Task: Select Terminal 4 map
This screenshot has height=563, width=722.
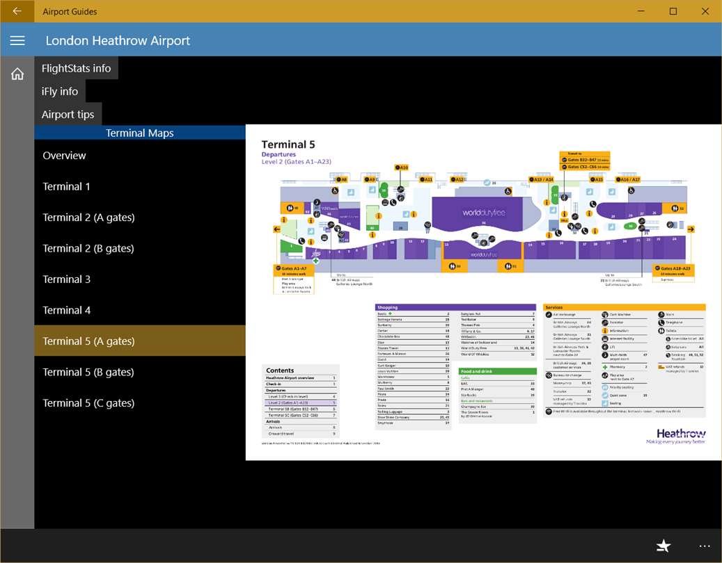Action: [x=139, y=310]
